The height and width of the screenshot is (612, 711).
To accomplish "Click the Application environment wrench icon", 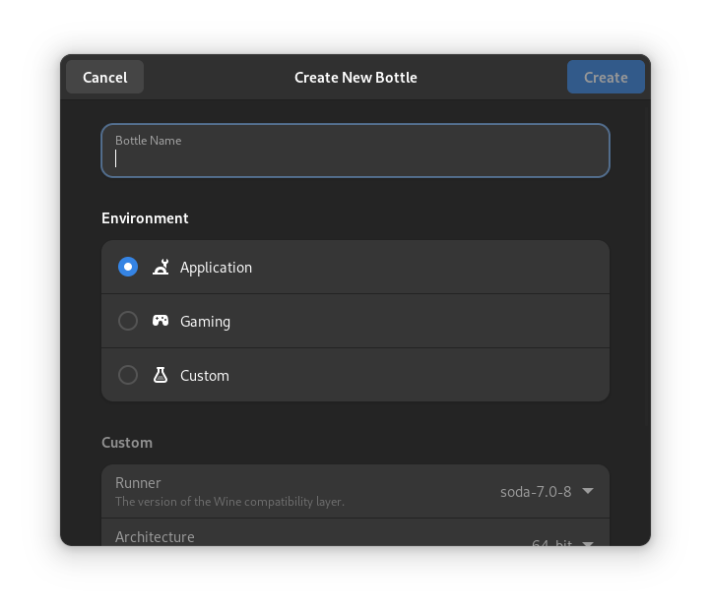I will (161, 267).
